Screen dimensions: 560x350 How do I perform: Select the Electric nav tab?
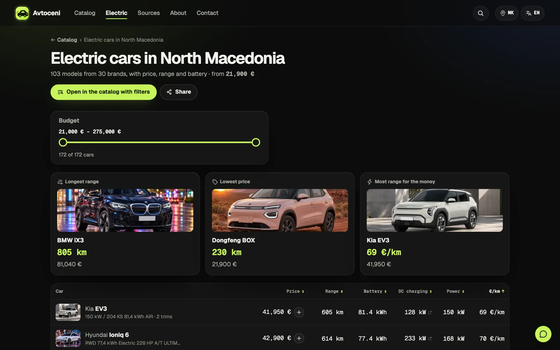(116, 13)
